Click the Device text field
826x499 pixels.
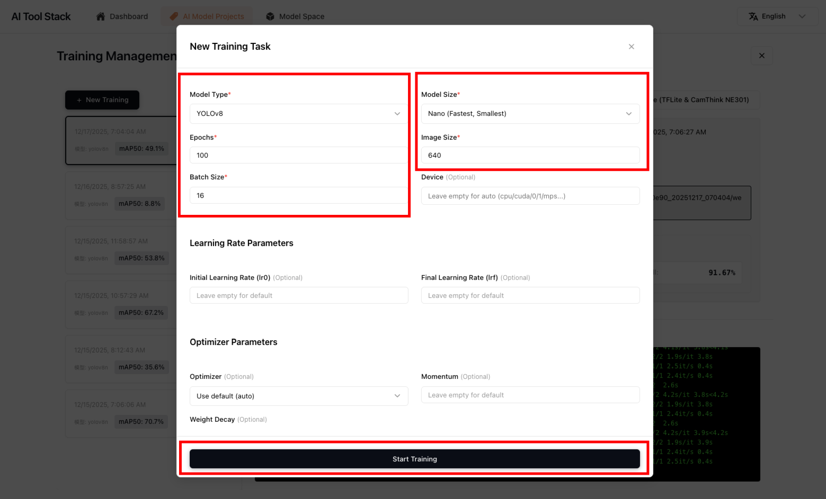pyautogui.click(x=530, y=196)
